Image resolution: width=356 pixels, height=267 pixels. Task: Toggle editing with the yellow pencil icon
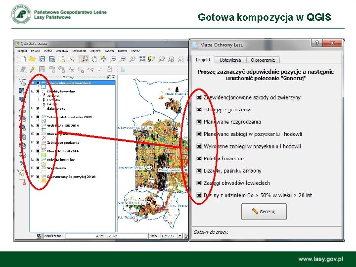pyautogui.click(x=32, y=69)
